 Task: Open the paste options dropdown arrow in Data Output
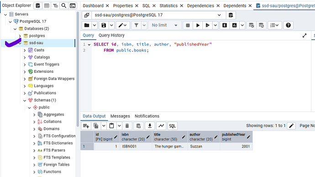coord(119,126)
